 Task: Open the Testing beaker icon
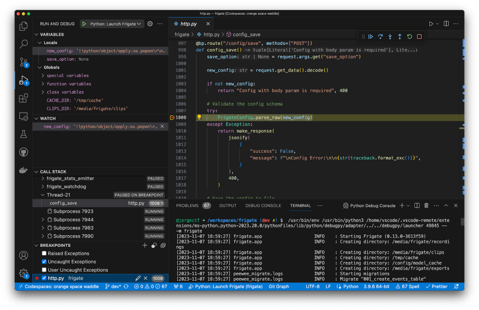point(23,134)
